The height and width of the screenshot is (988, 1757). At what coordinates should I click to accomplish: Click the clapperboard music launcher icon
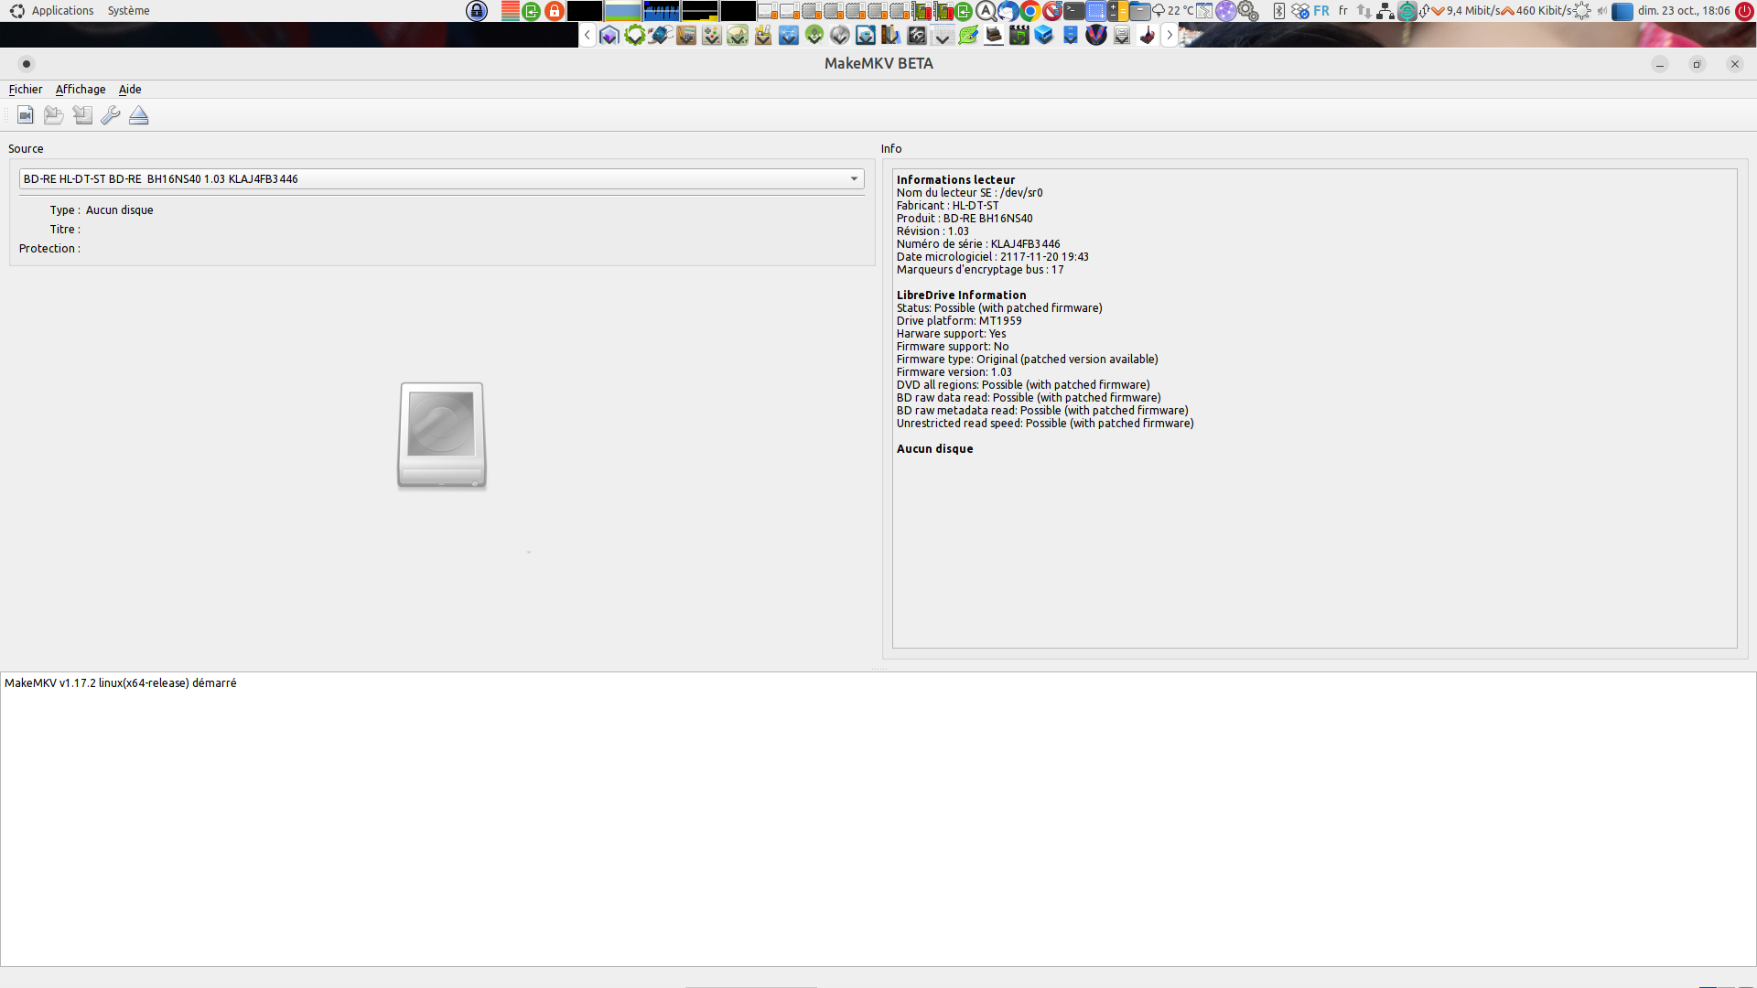point(1019,35)
